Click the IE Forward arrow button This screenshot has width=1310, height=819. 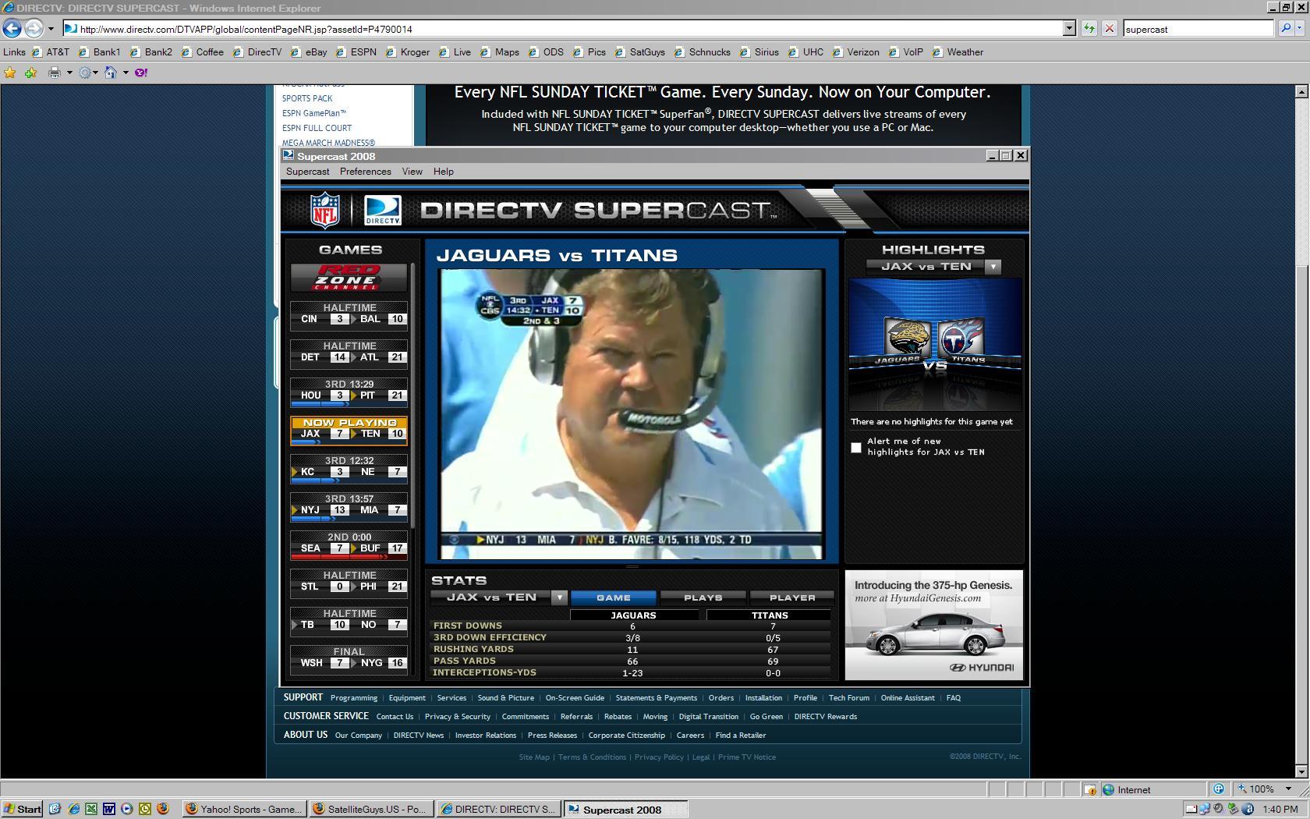34,29
